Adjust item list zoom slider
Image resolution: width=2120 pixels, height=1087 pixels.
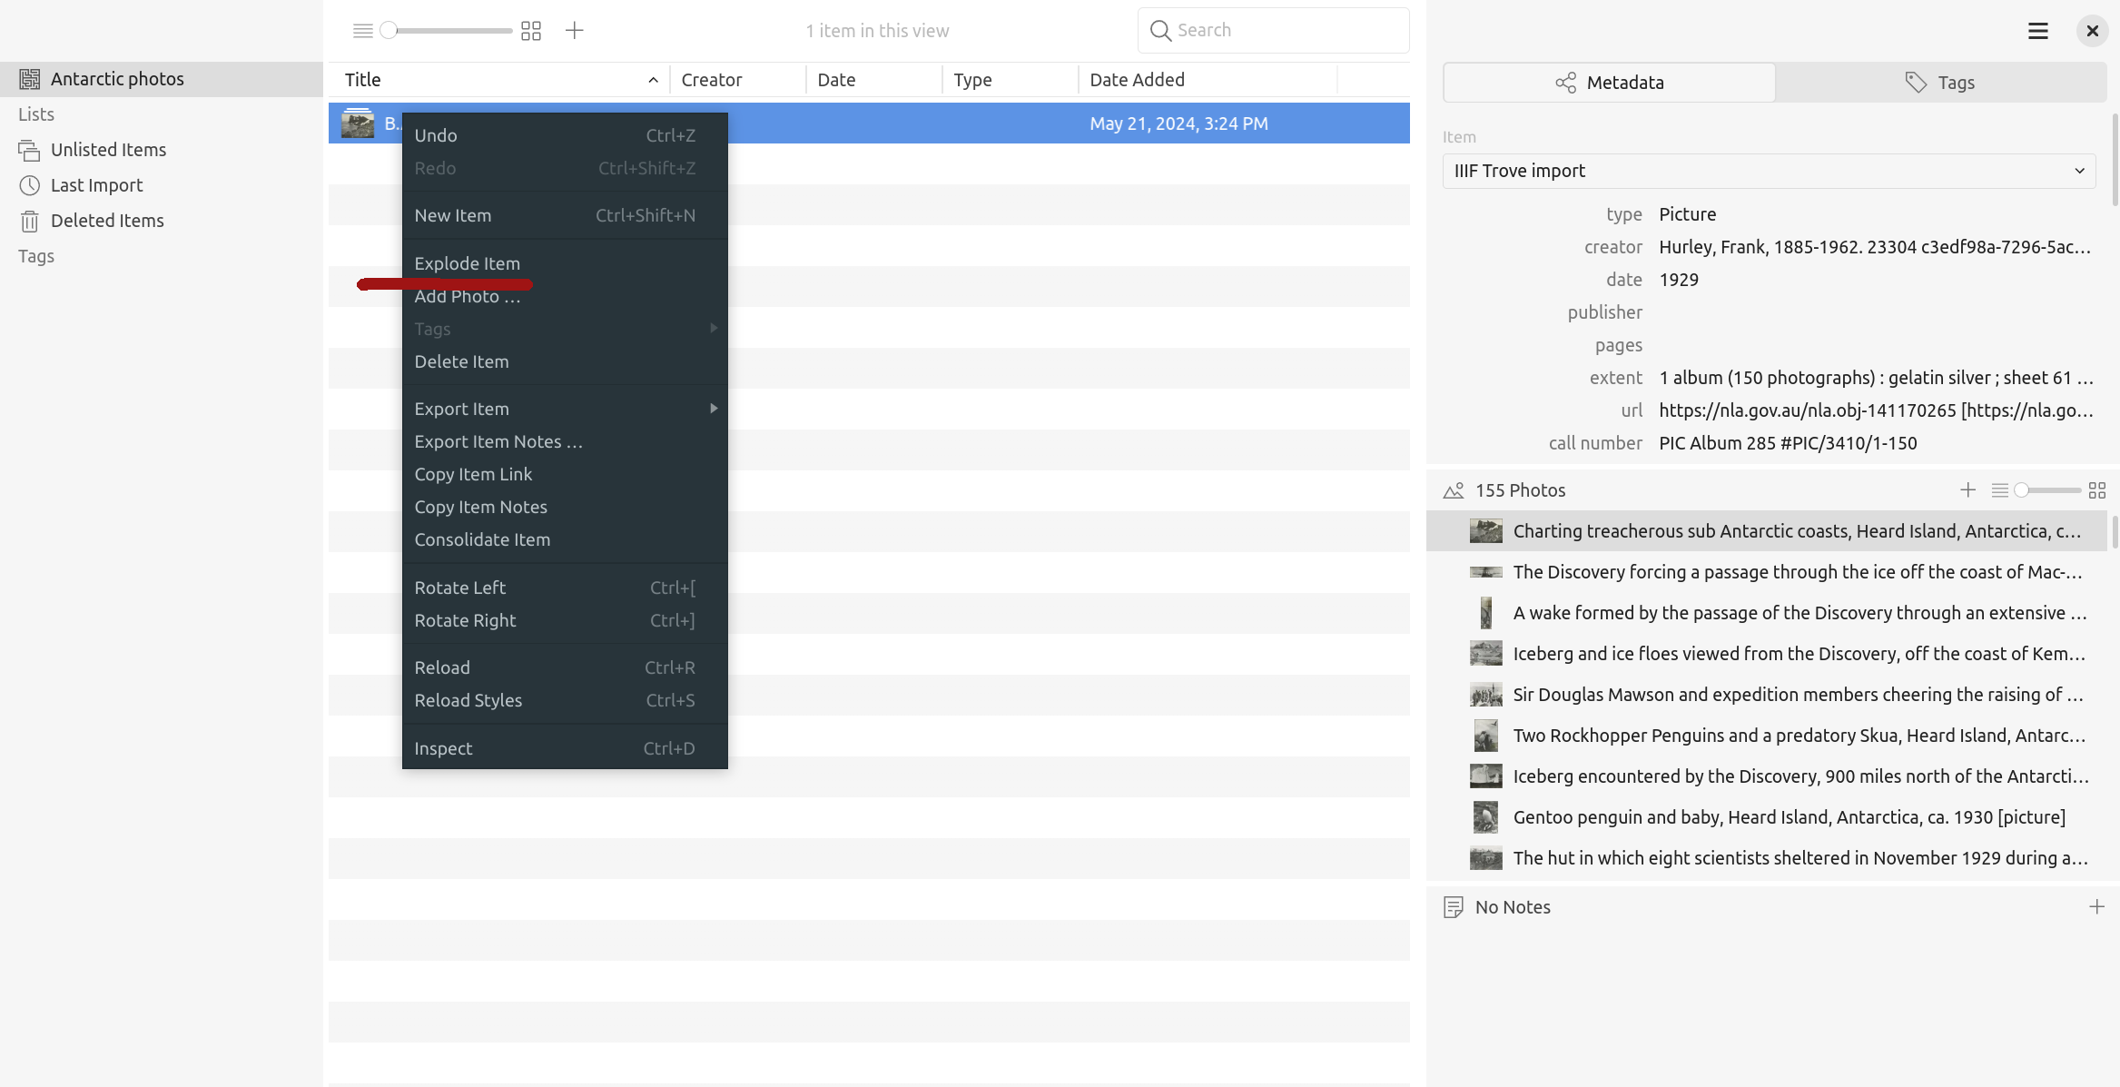tap(446, 31)
